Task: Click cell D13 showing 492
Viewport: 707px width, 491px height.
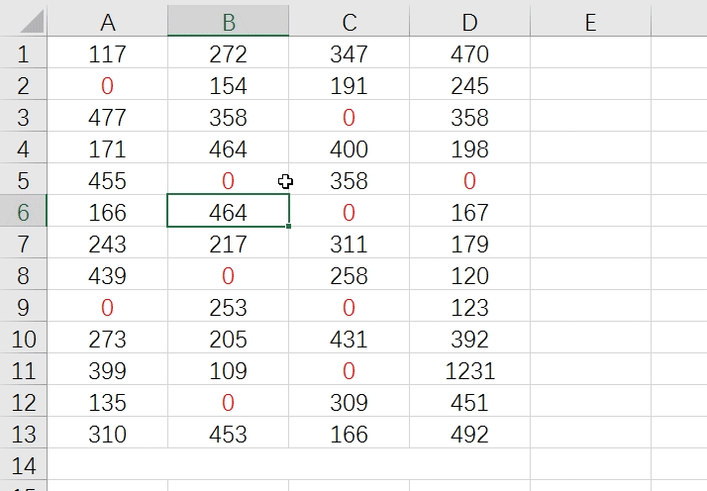Action: click(469, 435)
